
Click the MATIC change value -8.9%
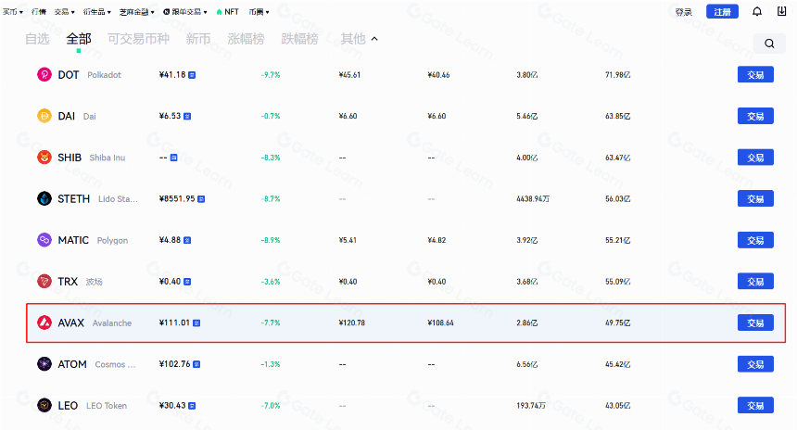coord(271,240)
